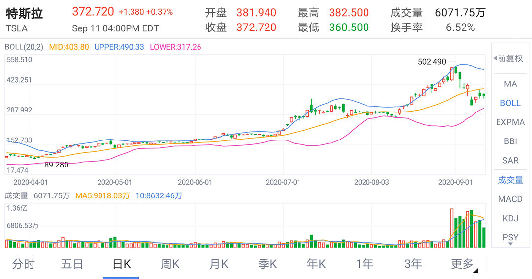
Task: Switch to the 分时 intraday tab
Action: tap(24, 264)
